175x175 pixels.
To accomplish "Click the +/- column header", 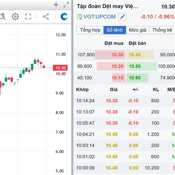I will pyautogui.click(x=136, y=90).
